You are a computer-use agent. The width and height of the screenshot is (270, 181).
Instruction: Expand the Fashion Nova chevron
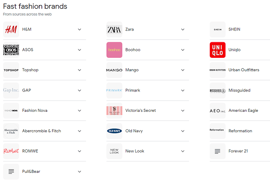tap(79, 111)
